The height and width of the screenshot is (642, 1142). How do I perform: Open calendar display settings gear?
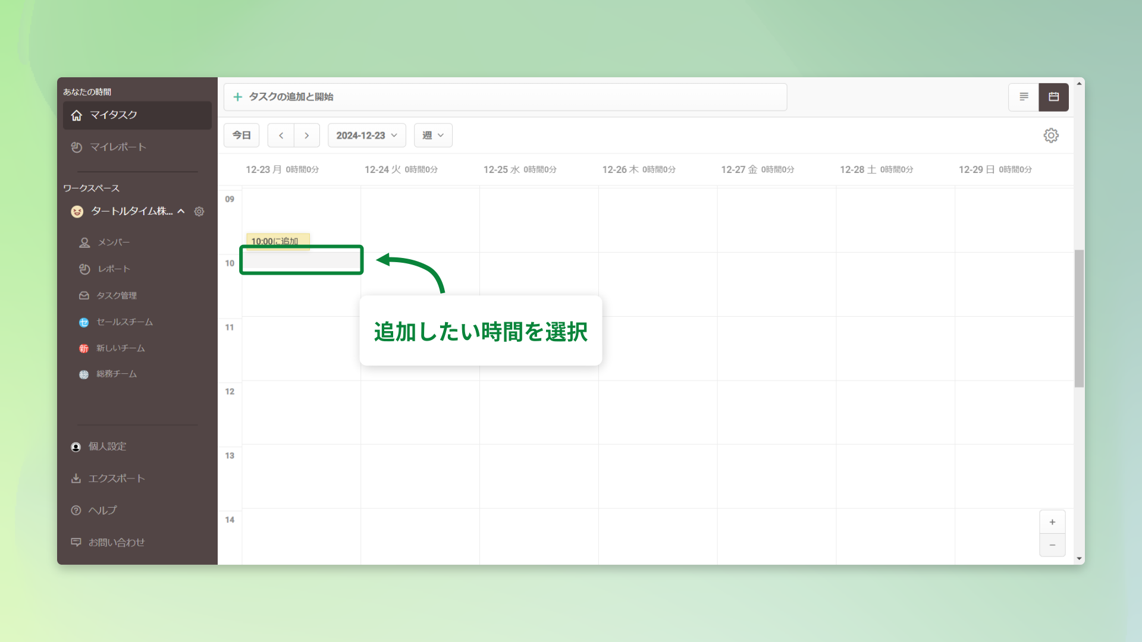[1051, 135]
